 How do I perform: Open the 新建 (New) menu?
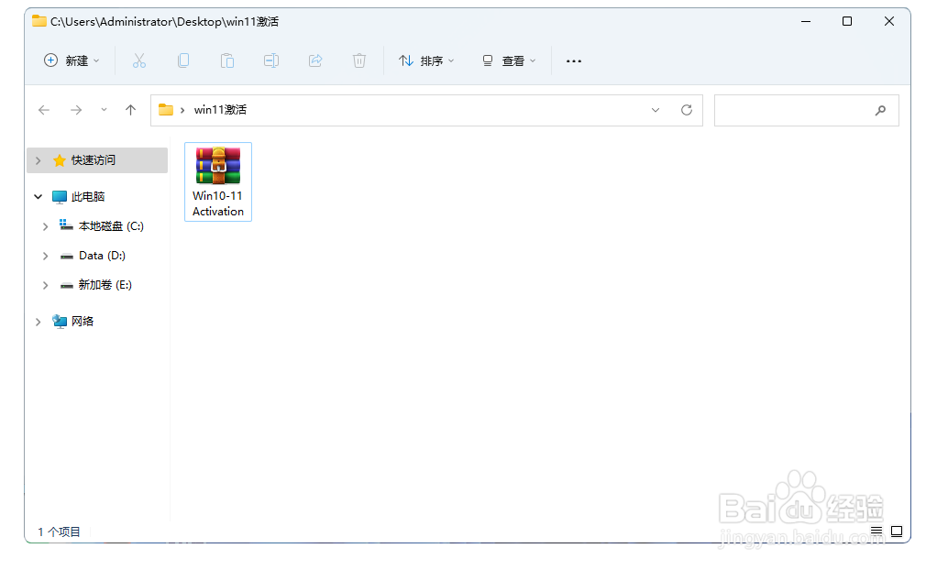coord(72,60)
